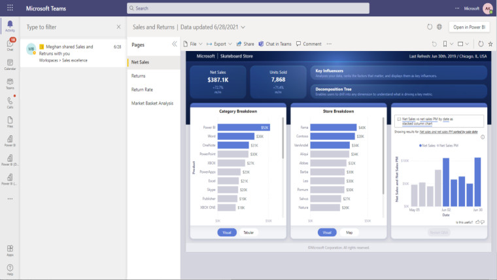Expand the Data updated 6/28/2021 chevron
This screenshot has width=497, height=280.
pyautogui.click(x=243, y=27)
